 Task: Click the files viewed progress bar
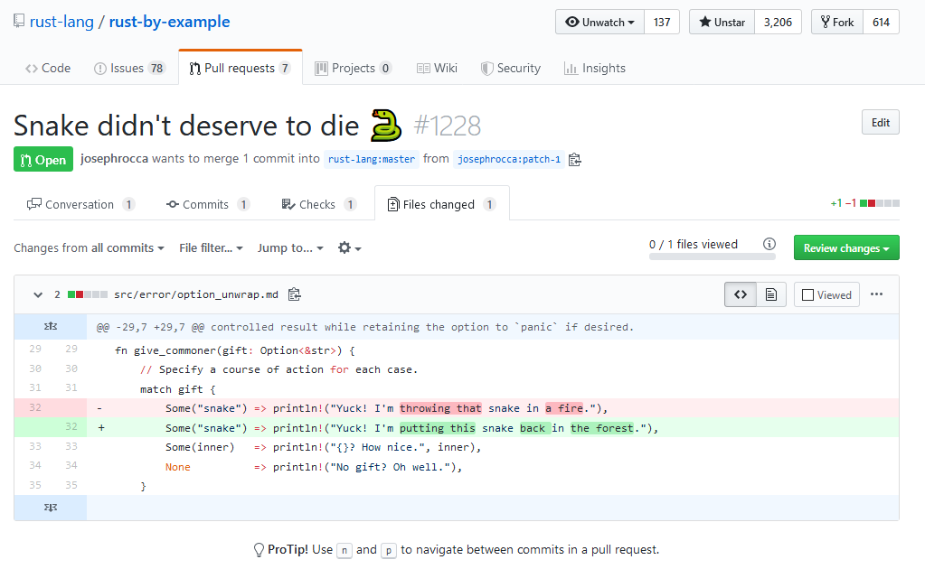coord(712,257)
